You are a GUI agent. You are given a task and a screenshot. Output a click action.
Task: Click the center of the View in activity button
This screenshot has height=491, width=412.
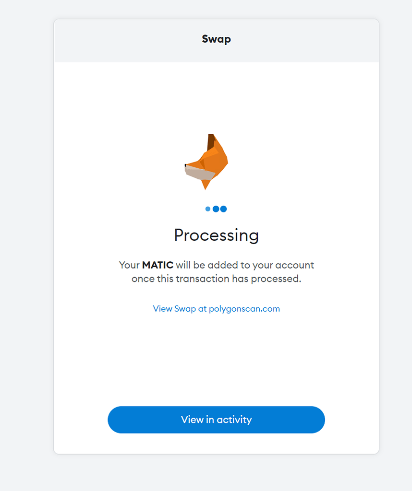click(216, 420)
